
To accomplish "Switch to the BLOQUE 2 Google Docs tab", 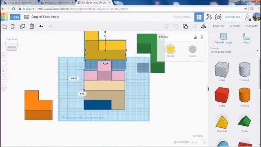I will 57,3.
